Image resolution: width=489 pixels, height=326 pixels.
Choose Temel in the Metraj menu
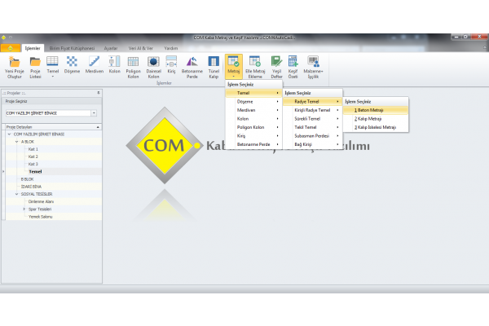click(253, 93)
